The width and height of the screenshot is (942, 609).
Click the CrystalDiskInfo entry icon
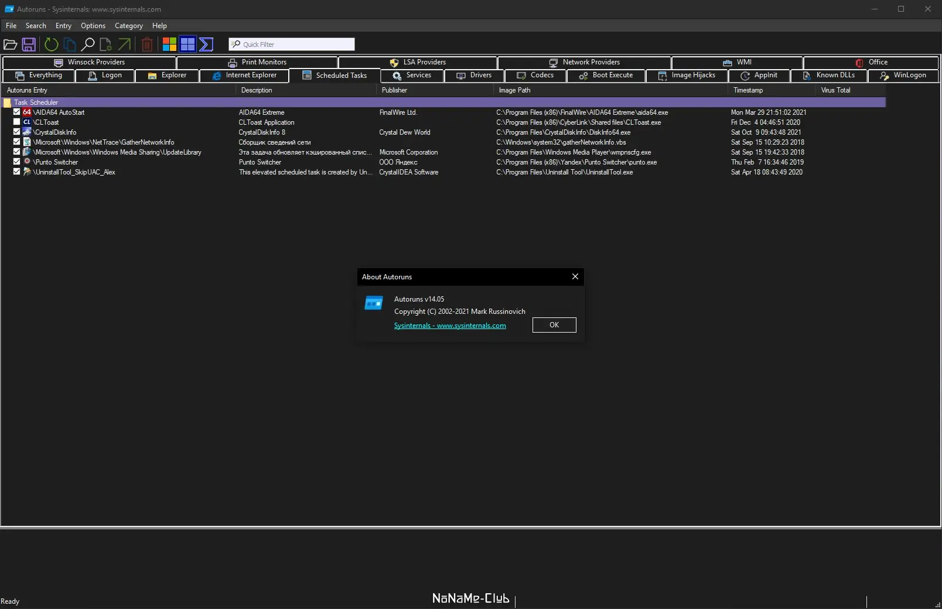pyautogui.click(x=27, y=132)
